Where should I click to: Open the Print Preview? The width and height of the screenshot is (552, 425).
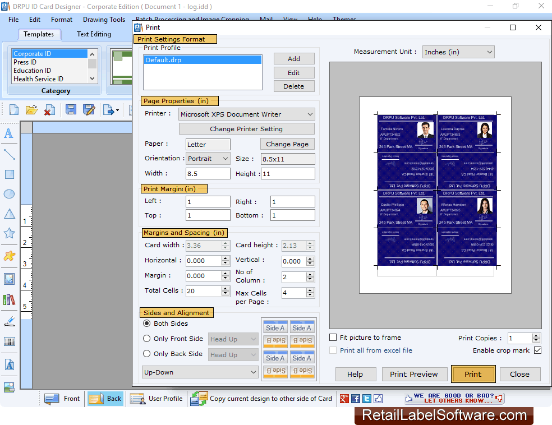click(x=415, y=374)
